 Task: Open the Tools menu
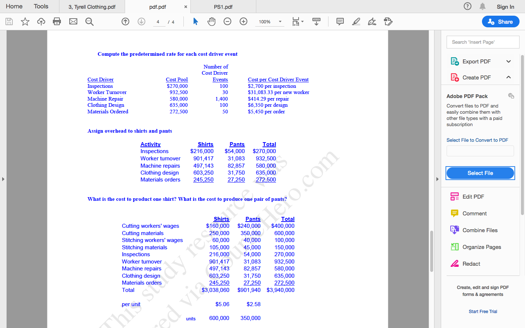41,6
